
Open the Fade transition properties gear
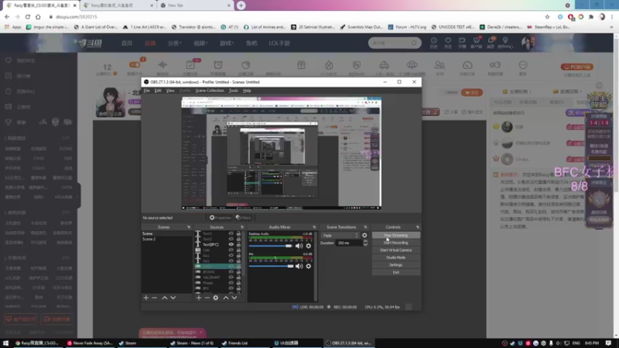click(364, 236)
